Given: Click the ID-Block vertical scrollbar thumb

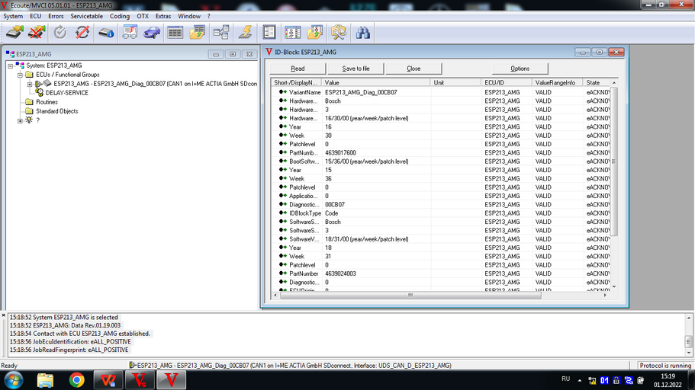Looking at the screenshot, I should coord(614,161).
